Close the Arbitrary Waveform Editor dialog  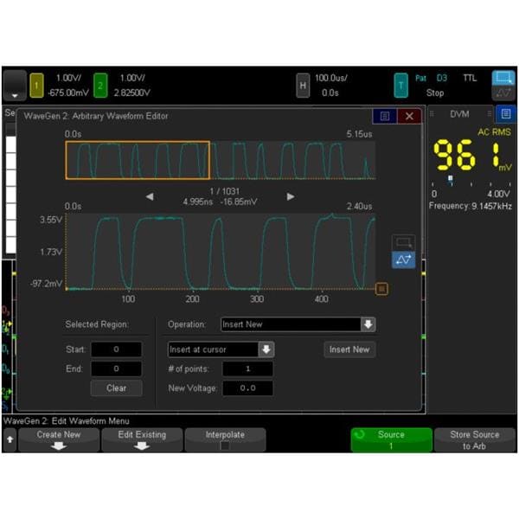tap(409, 116)
